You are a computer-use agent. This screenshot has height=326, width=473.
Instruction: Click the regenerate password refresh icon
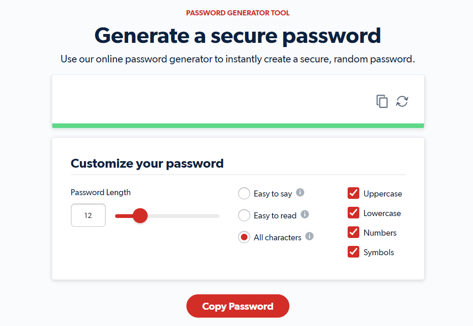(402, 101)
